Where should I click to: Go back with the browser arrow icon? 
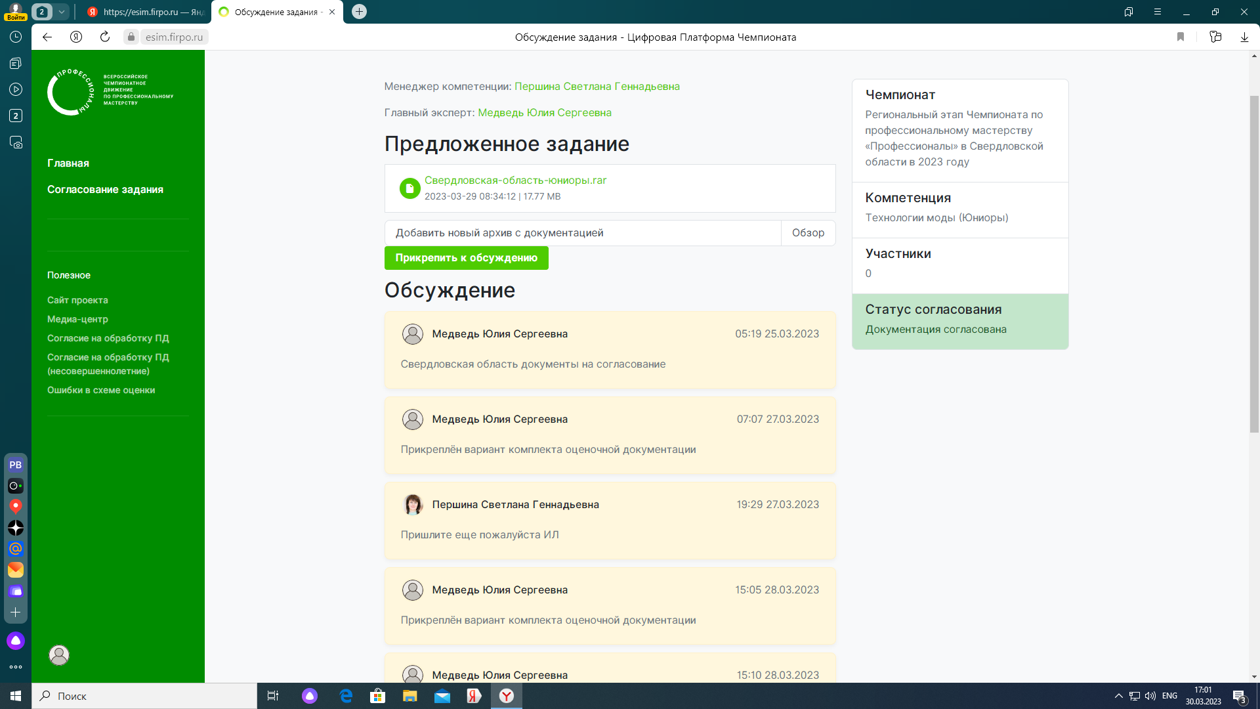tap(47, 37)
